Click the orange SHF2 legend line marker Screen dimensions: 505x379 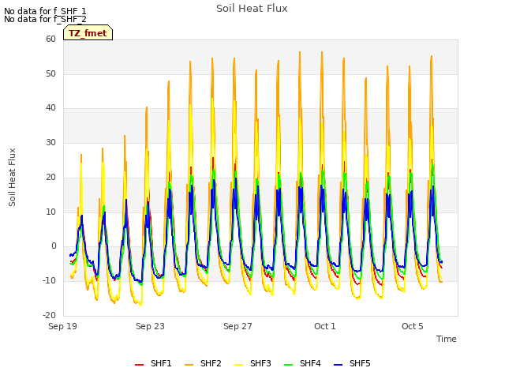[x=189, y=365]
